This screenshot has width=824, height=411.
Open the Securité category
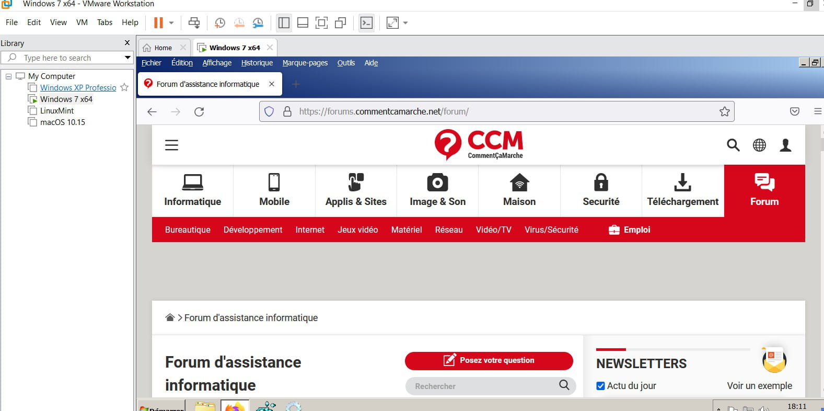601,190
